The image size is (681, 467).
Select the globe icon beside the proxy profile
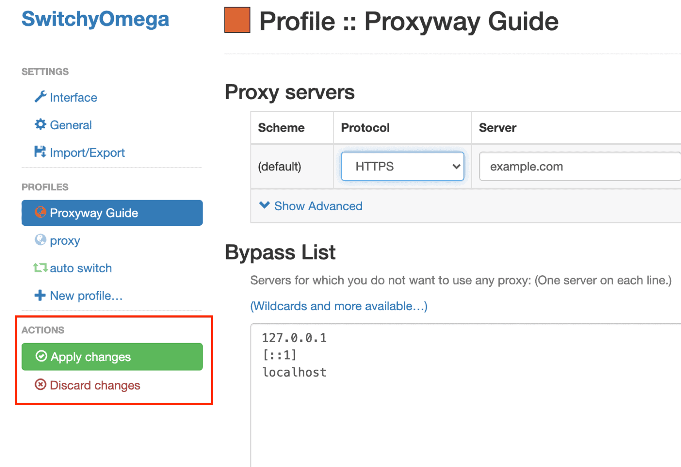pos(41,240)
